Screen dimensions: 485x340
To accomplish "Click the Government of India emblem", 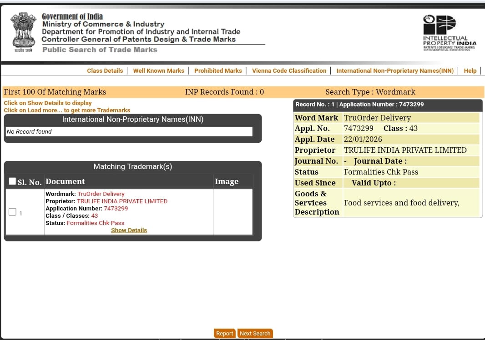I will pos(23,32).
